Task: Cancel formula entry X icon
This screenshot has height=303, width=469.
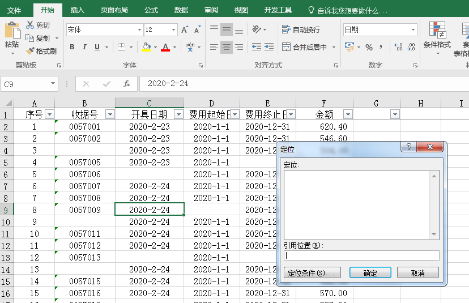Action: 86,84
